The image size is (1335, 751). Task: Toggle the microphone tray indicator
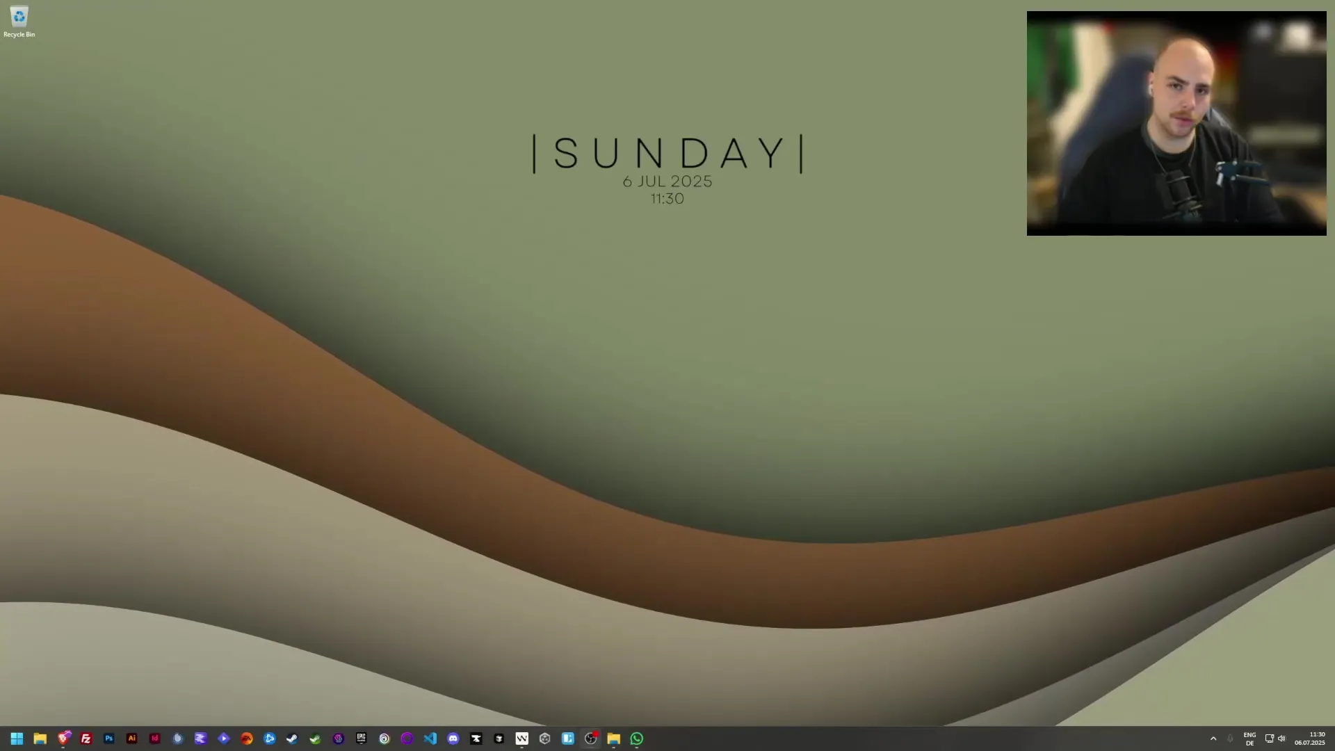click(1230, 738)
